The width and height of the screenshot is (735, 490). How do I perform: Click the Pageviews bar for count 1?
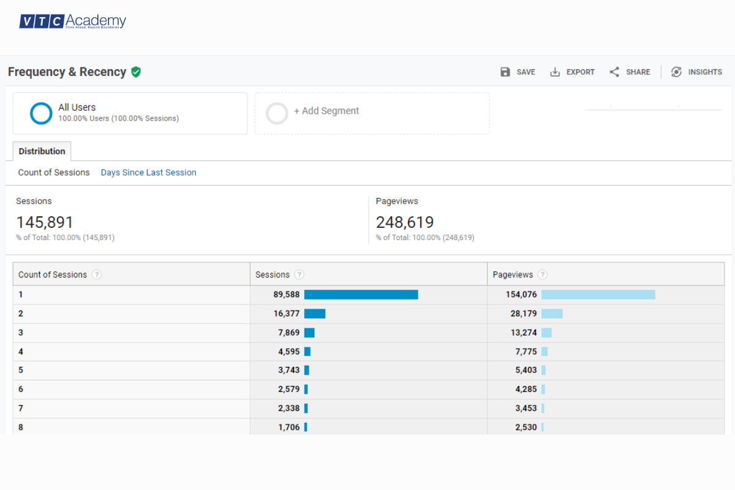pyautogui.click(x=598, y=295)
